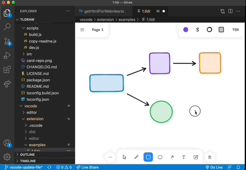This screenshot has width=246, height=170.
Task: Select the tldraw Arrow tool
Action: click(x=172, y=157)
